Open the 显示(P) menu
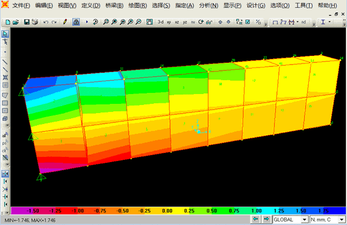The height and width of the screenshot is (225, 347). pyautogui.click(x=232, y=6)
